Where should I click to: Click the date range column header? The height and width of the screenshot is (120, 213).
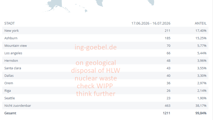click(x=151, y=23)
